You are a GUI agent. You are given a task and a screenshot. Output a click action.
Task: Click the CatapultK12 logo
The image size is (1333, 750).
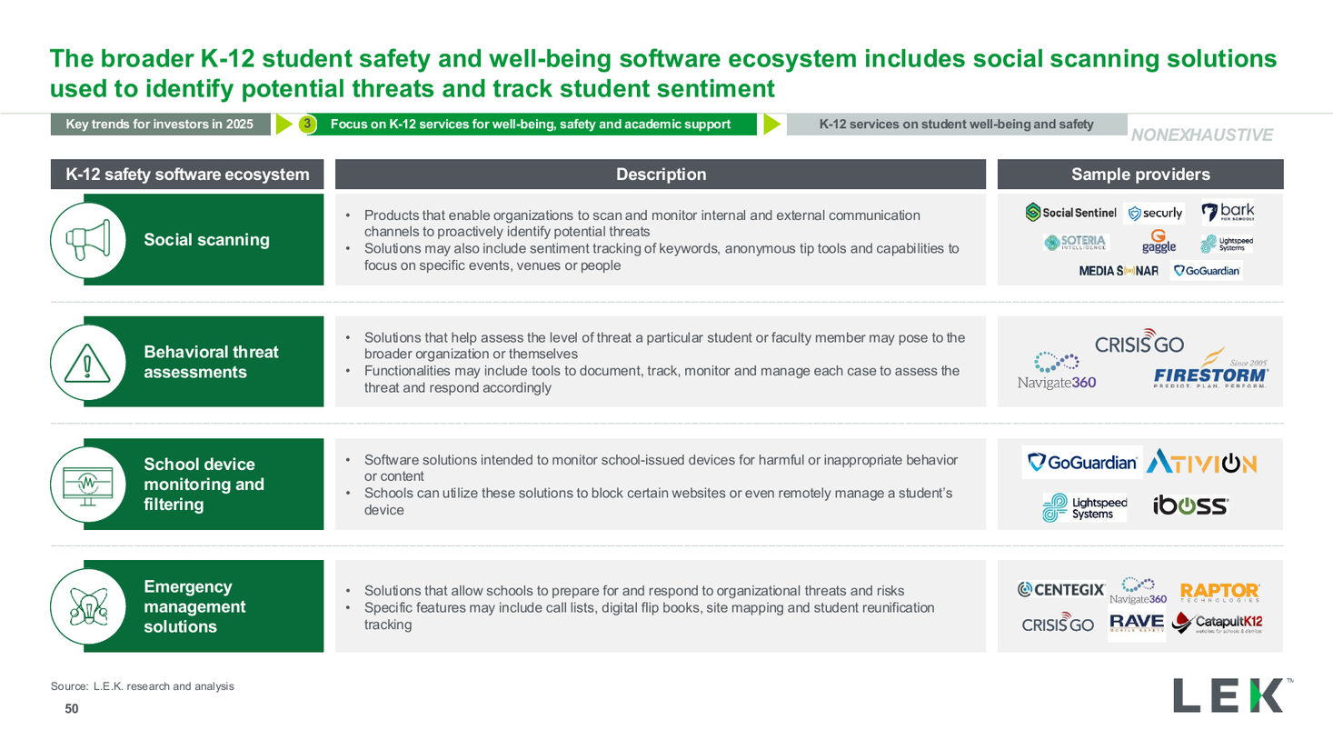click(x=1218, y=624)
